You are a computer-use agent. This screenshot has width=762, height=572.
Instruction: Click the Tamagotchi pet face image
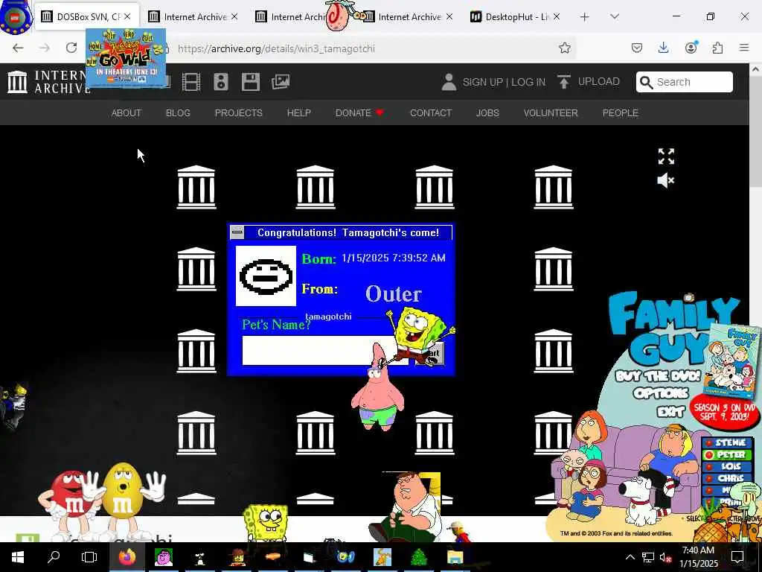pyautogui.click(x=266, y=276)
